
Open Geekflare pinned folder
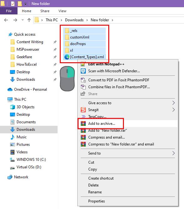point(24,57)
